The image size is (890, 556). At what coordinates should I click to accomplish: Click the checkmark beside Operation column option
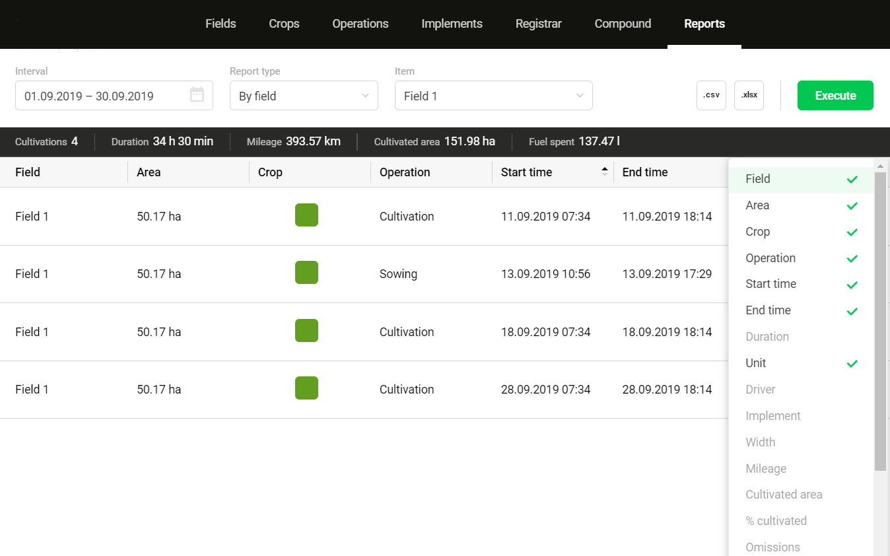(x=852, y=258)
